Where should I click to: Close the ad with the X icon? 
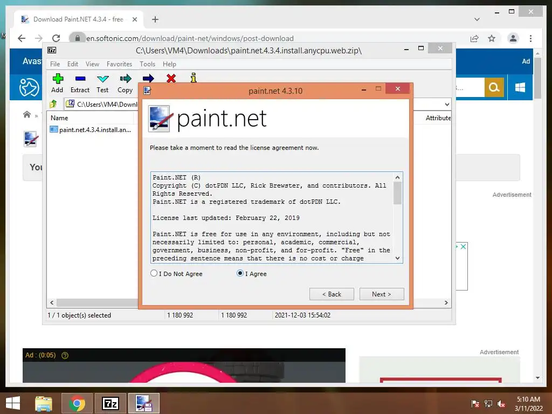463,246
